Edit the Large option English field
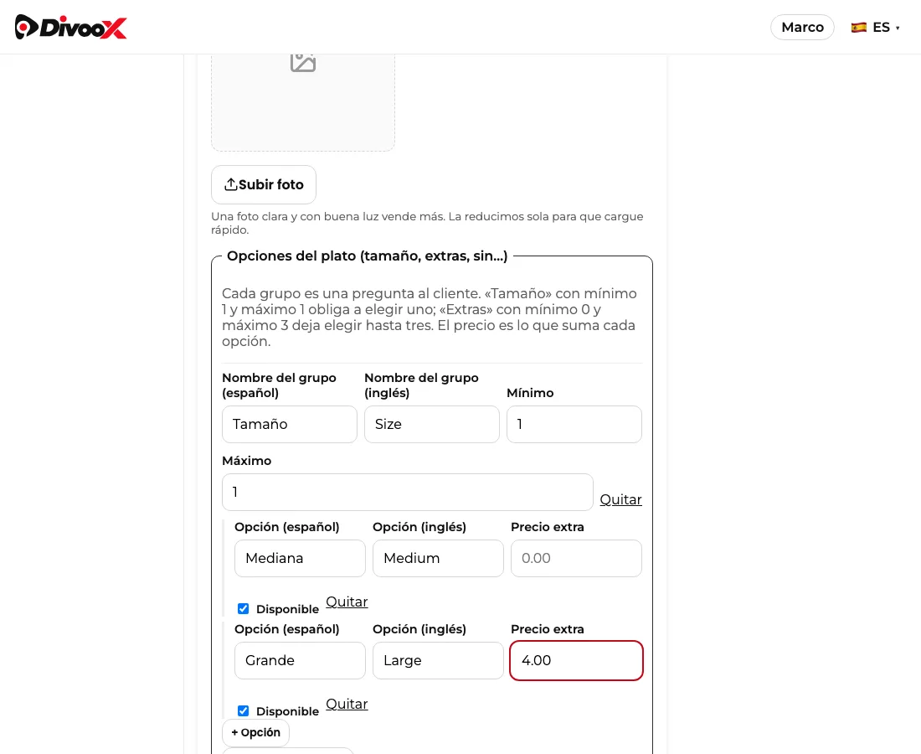Screen dimensions: 921x754 pos(438,660)
